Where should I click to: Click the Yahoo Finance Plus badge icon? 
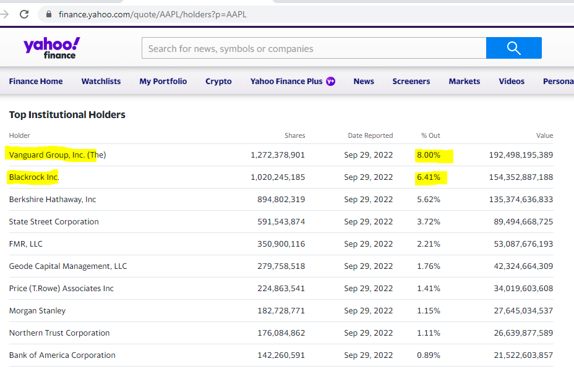330,81
